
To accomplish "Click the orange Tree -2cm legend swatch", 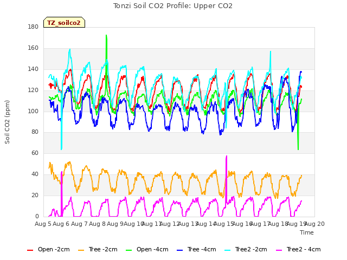I will pos(81,250).
